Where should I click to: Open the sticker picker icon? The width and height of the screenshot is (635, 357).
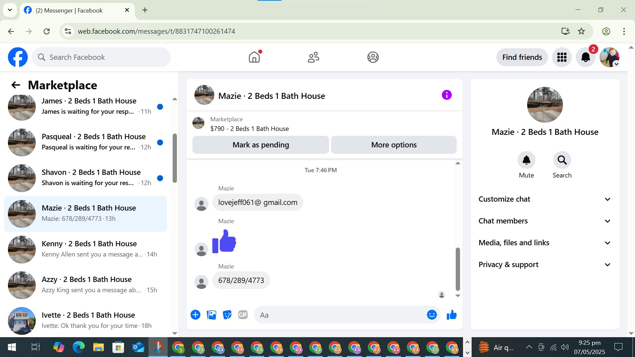click(x=227, y=315)
